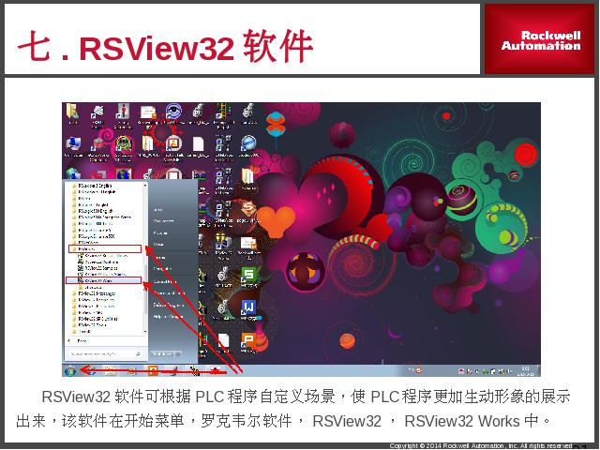Open Pictures from Start menu right pane
The image size is (600, 450).
(x=160, y=233)
